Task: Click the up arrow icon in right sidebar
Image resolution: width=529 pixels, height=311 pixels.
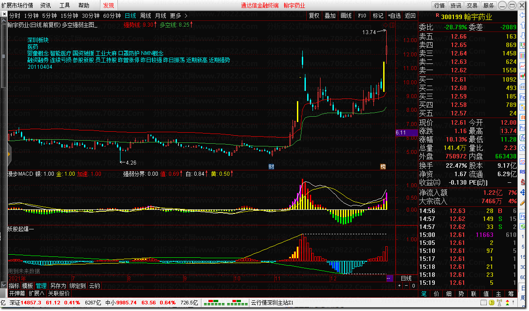Action: (x=523, y=25)
